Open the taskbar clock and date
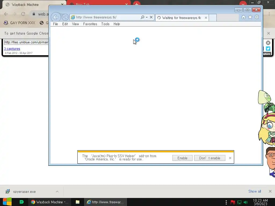 (x=260, y=202)
